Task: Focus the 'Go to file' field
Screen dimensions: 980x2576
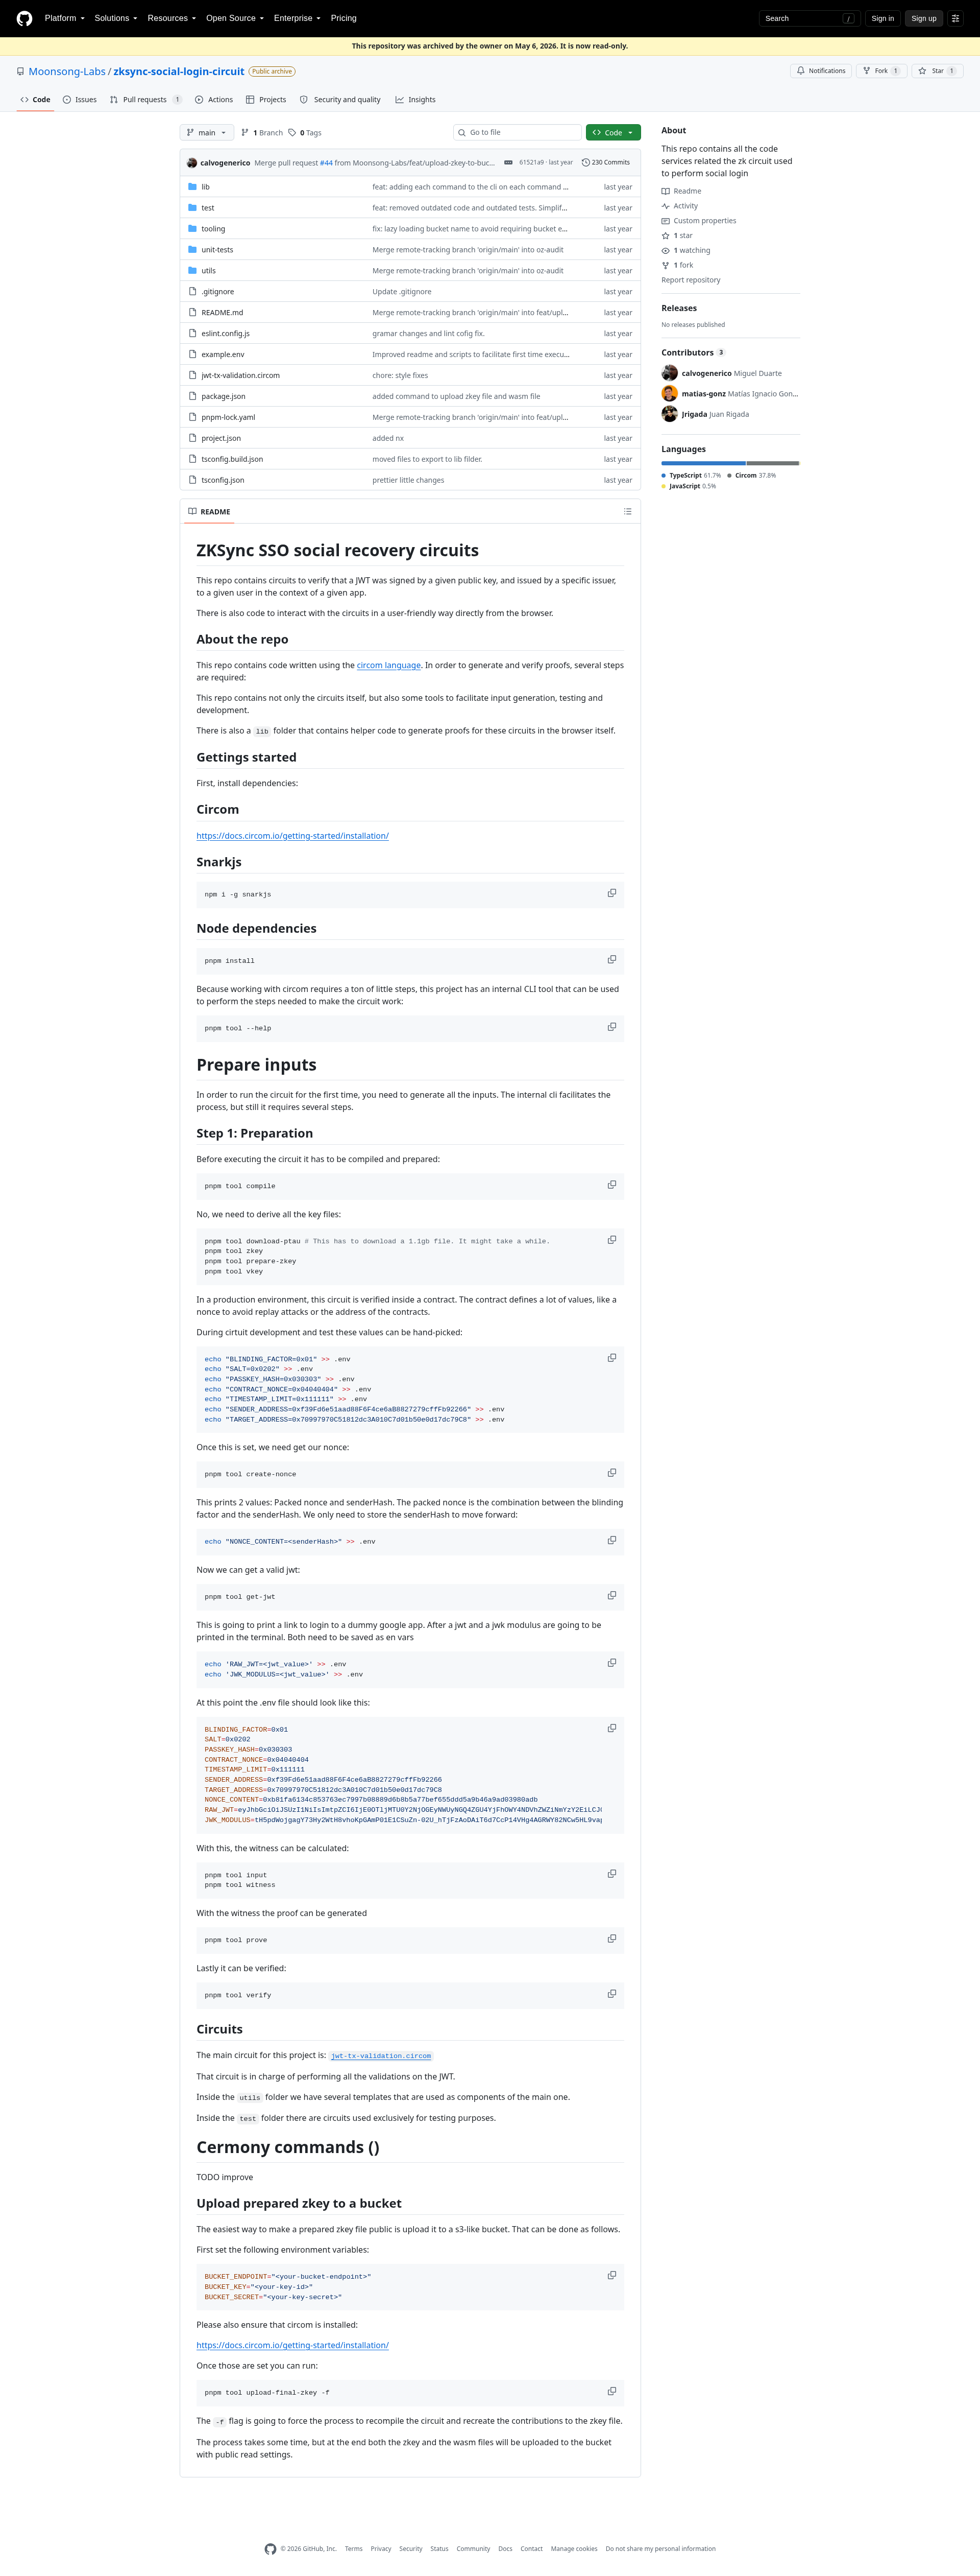Action: coord(517,132)
